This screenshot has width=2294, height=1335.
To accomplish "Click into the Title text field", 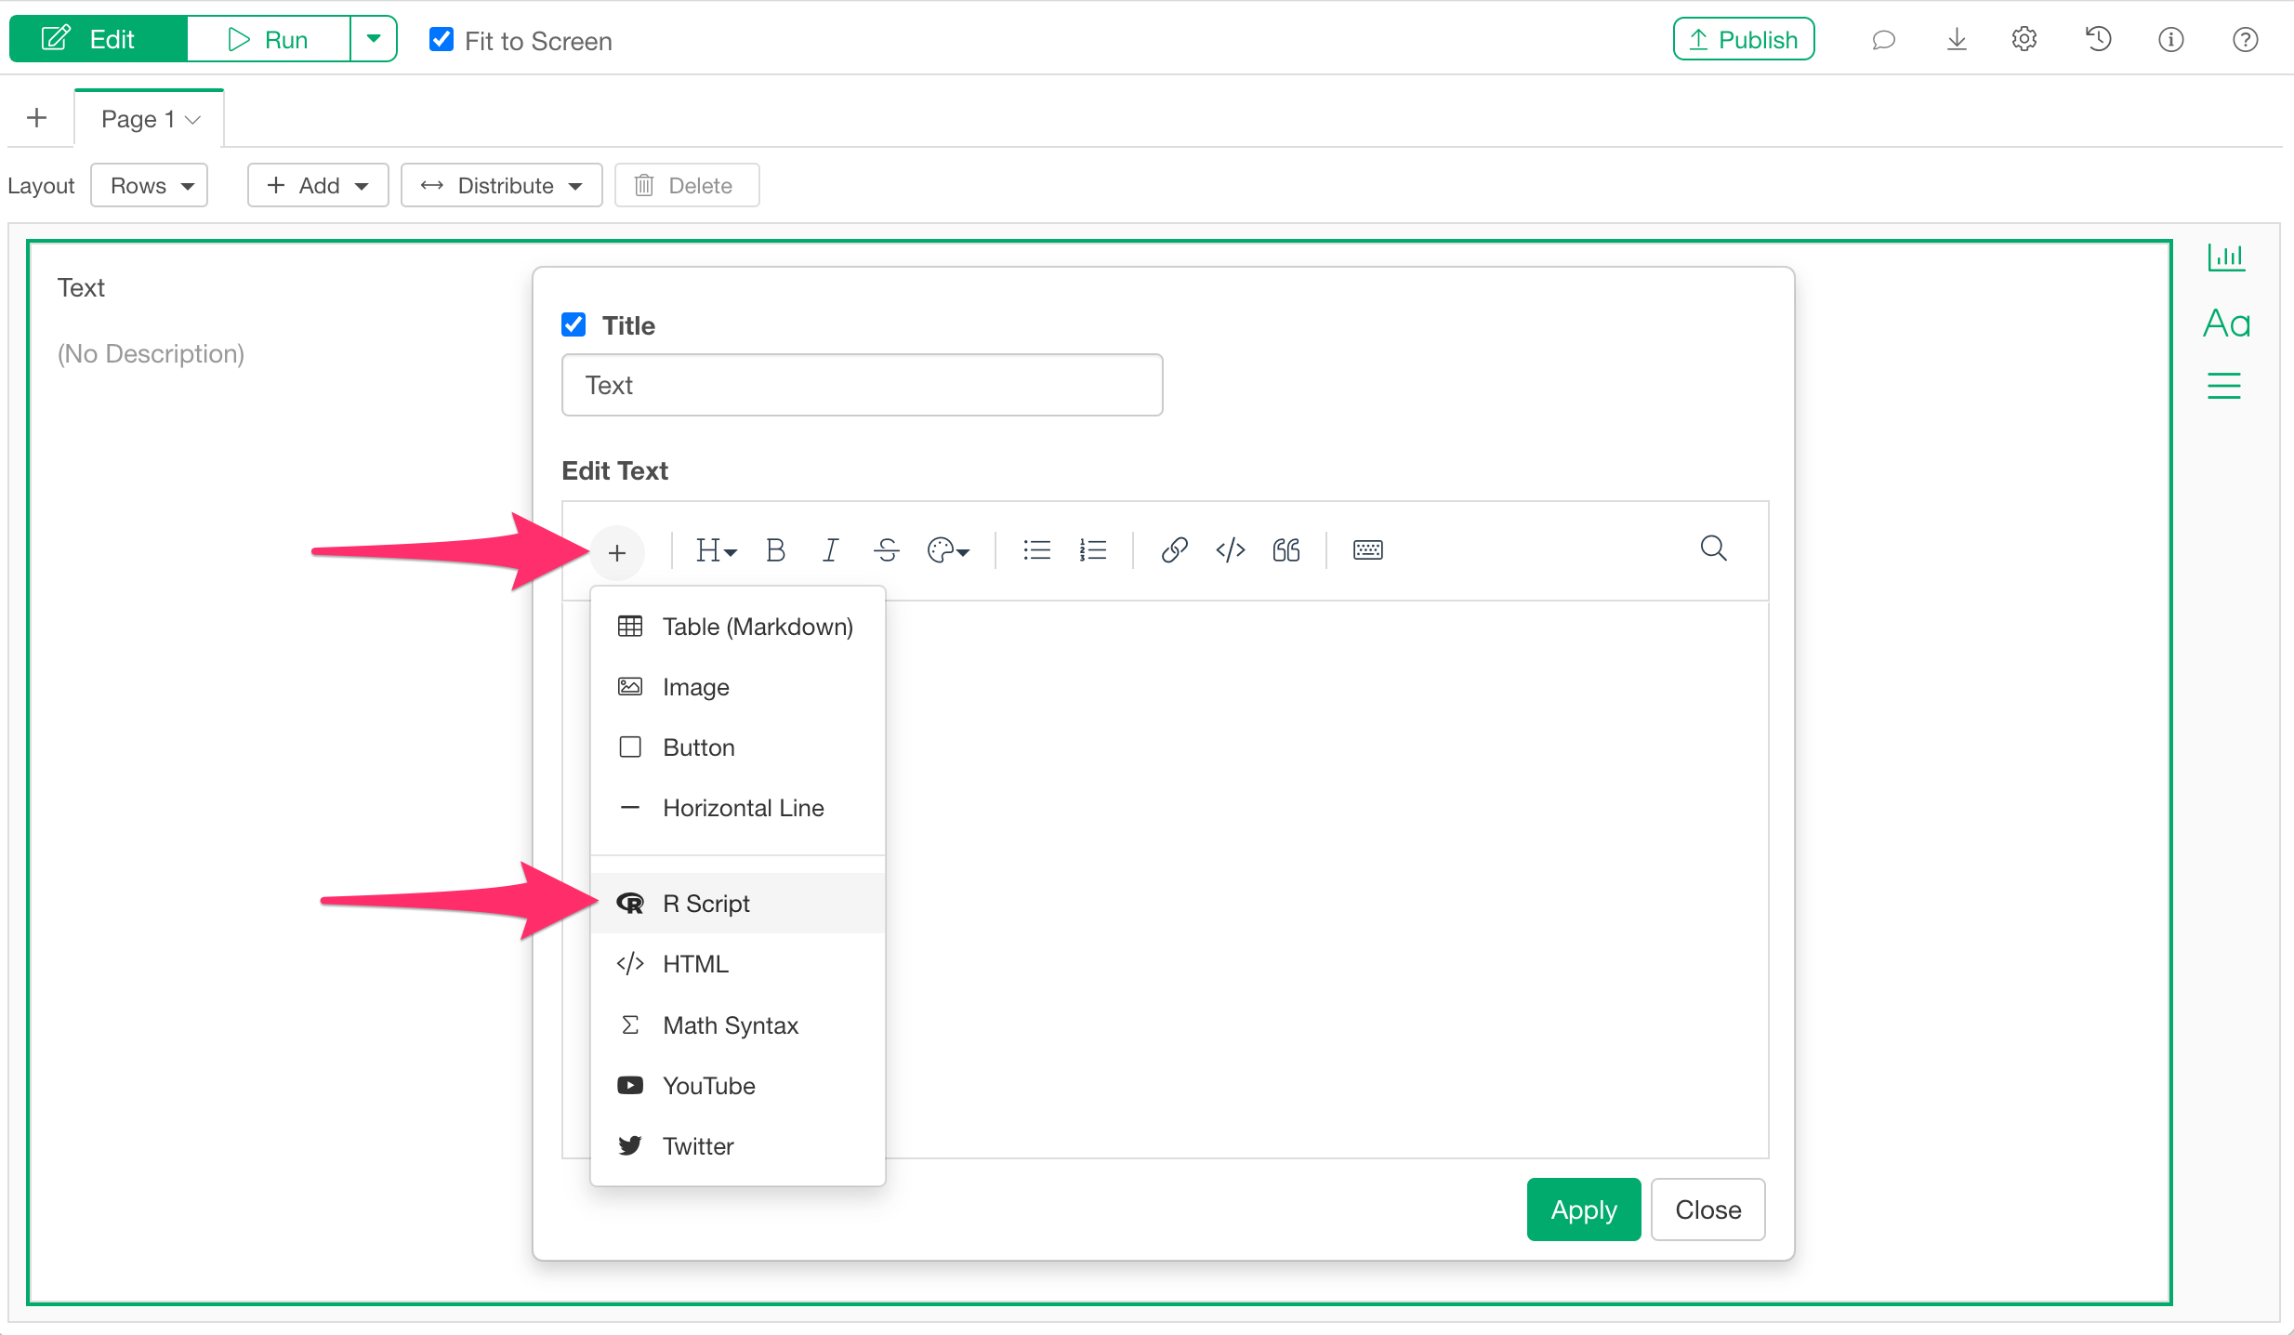I will coord(862,385).
